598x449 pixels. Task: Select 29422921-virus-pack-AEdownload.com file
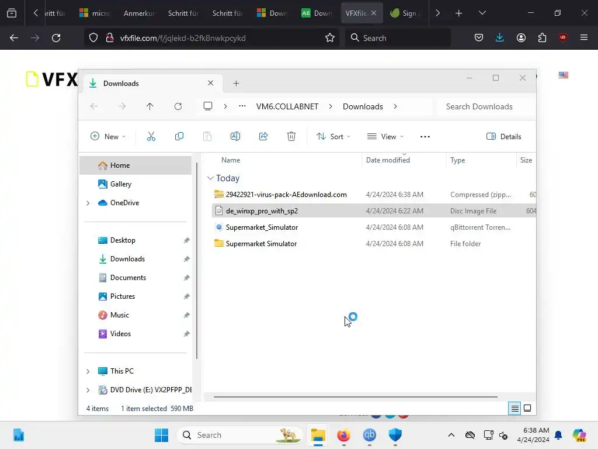[x=374, y=194]
